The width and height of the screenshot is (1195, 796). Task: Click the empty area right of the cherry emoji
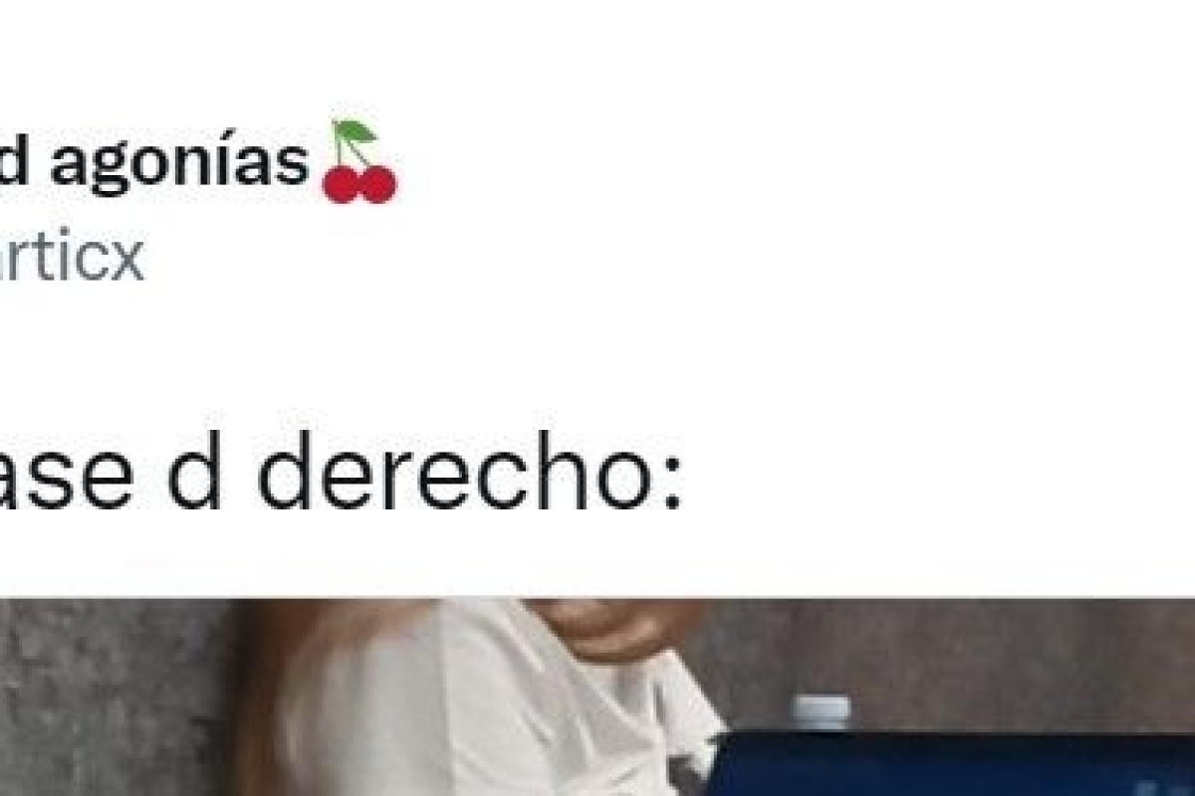(797, 164)
